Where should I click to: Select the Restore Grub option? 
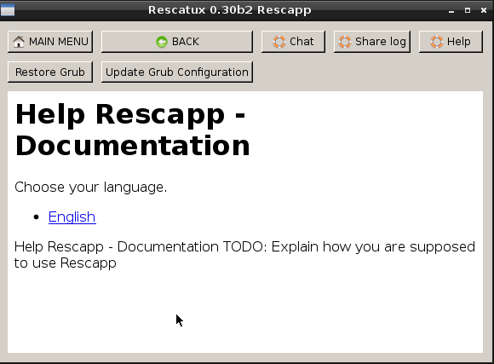(x=50, y=72)
